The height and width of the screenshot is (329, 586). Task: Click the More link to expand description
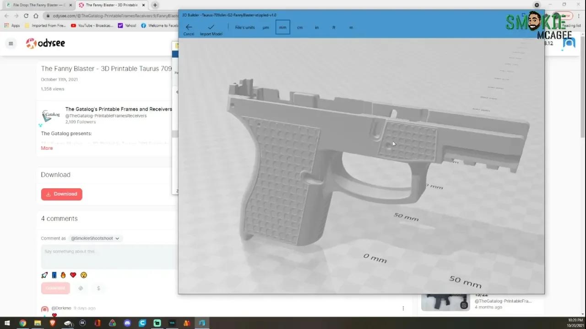(46, 148)
